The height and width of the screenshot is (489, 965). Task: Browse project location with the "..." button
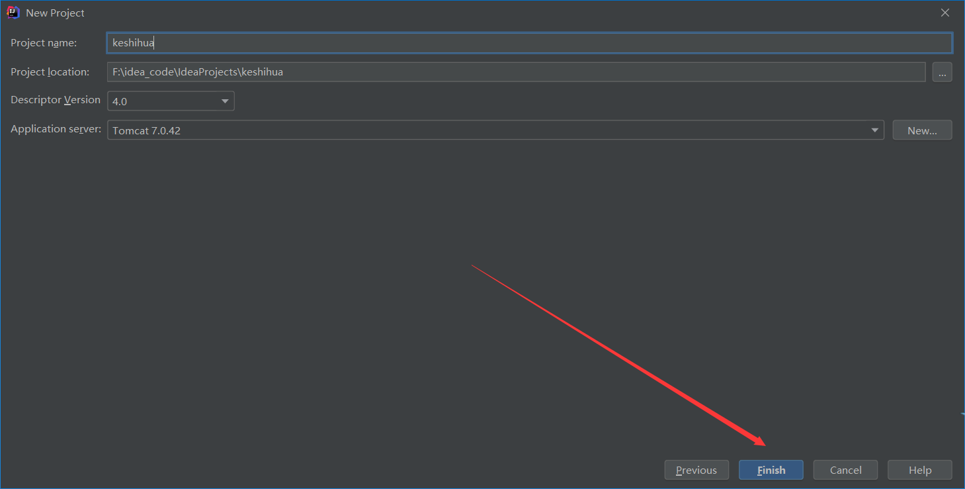(x=942, y=71)
